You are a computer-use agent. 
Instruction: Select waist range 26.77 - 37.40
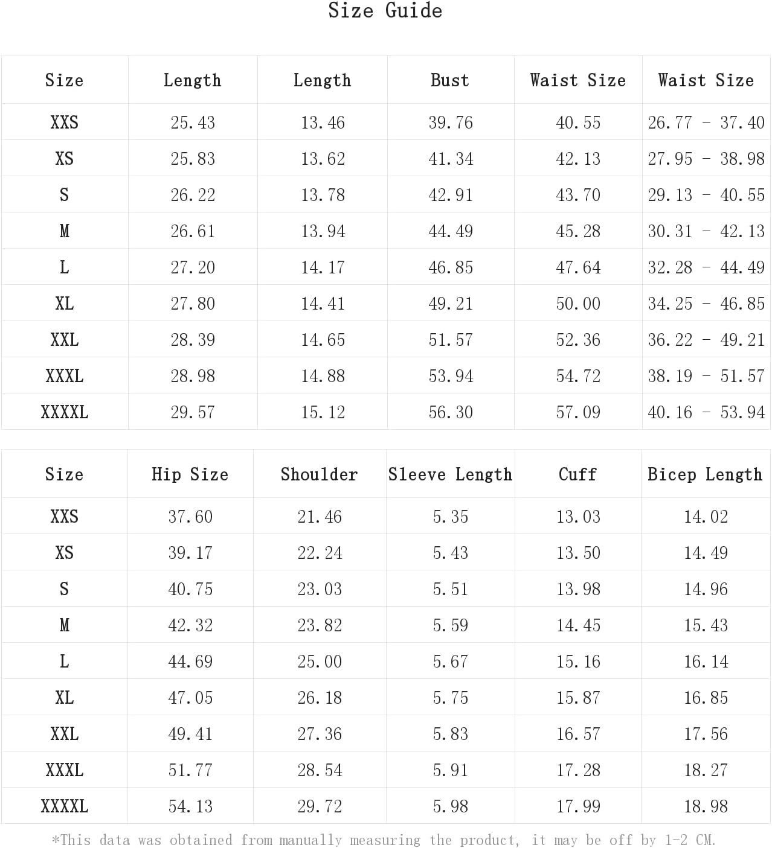(706, 123)
